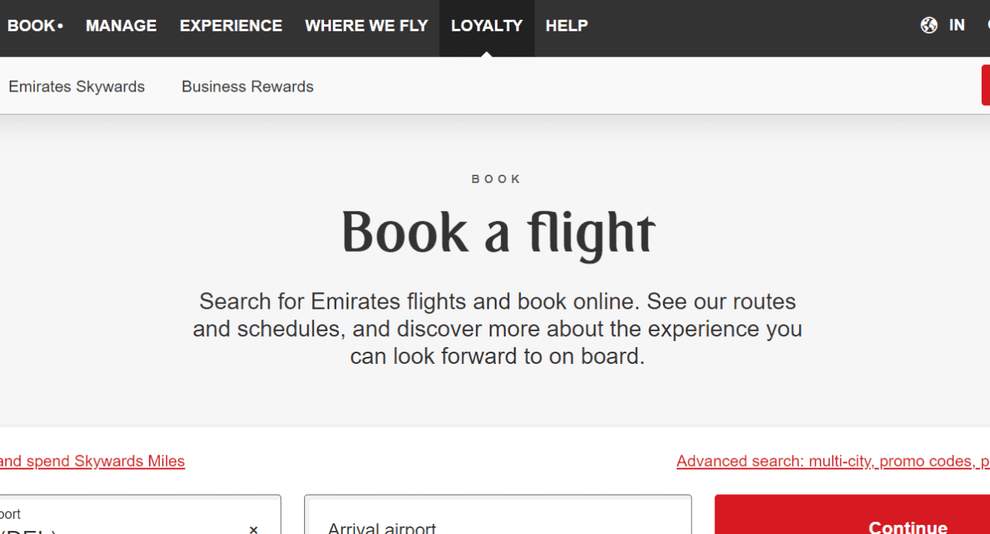
Task: Open the Business Rewards link
Action: (x=247, y=86)
